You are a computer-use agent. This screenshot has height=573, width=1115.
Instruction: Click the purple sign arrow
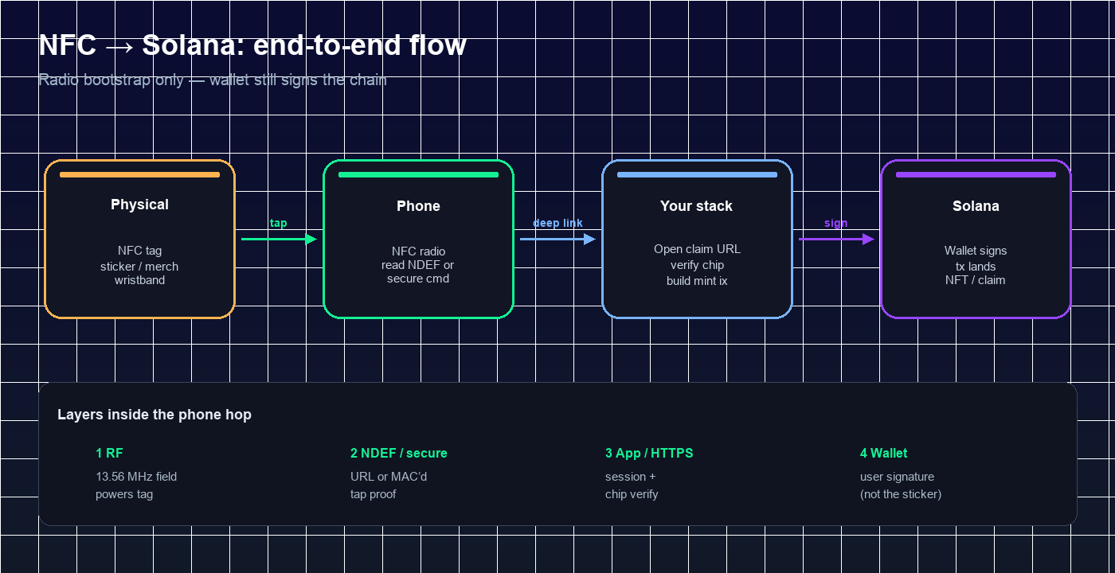pyautogui.click(x=836, y=239)
